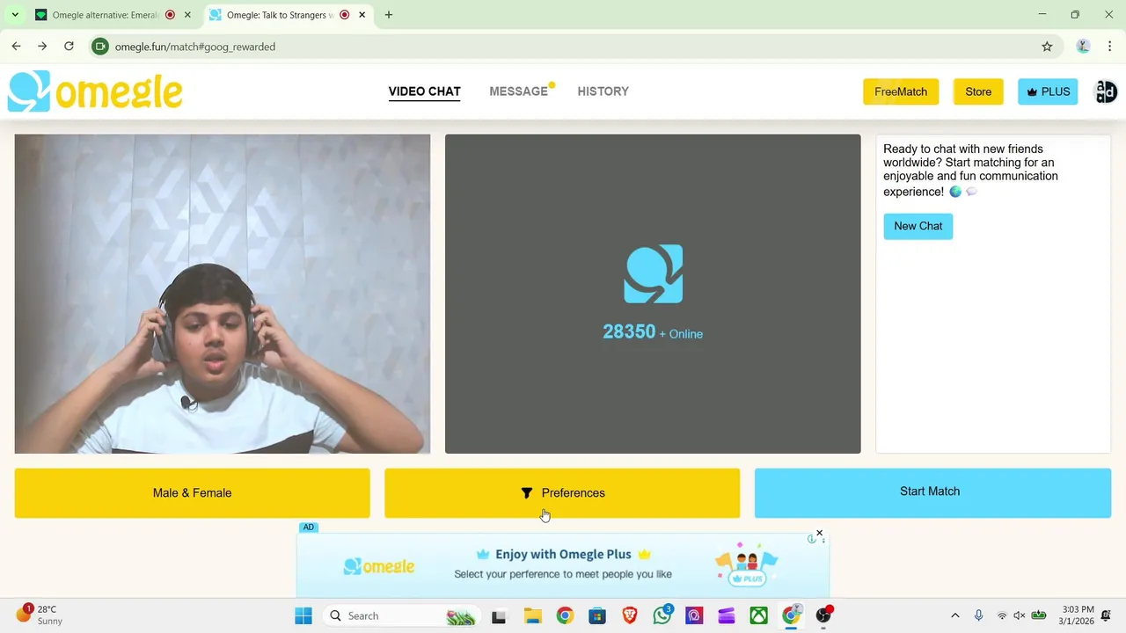Reload the current page
Viewport: 1126px width, 633px height.
69,47
